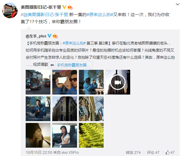
Task: Open 评论 47 comments
Action: coord(153,153)
